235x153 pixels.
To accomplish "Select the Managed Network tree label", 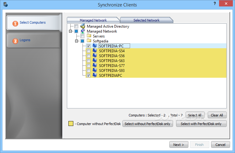I will point(102,31).
